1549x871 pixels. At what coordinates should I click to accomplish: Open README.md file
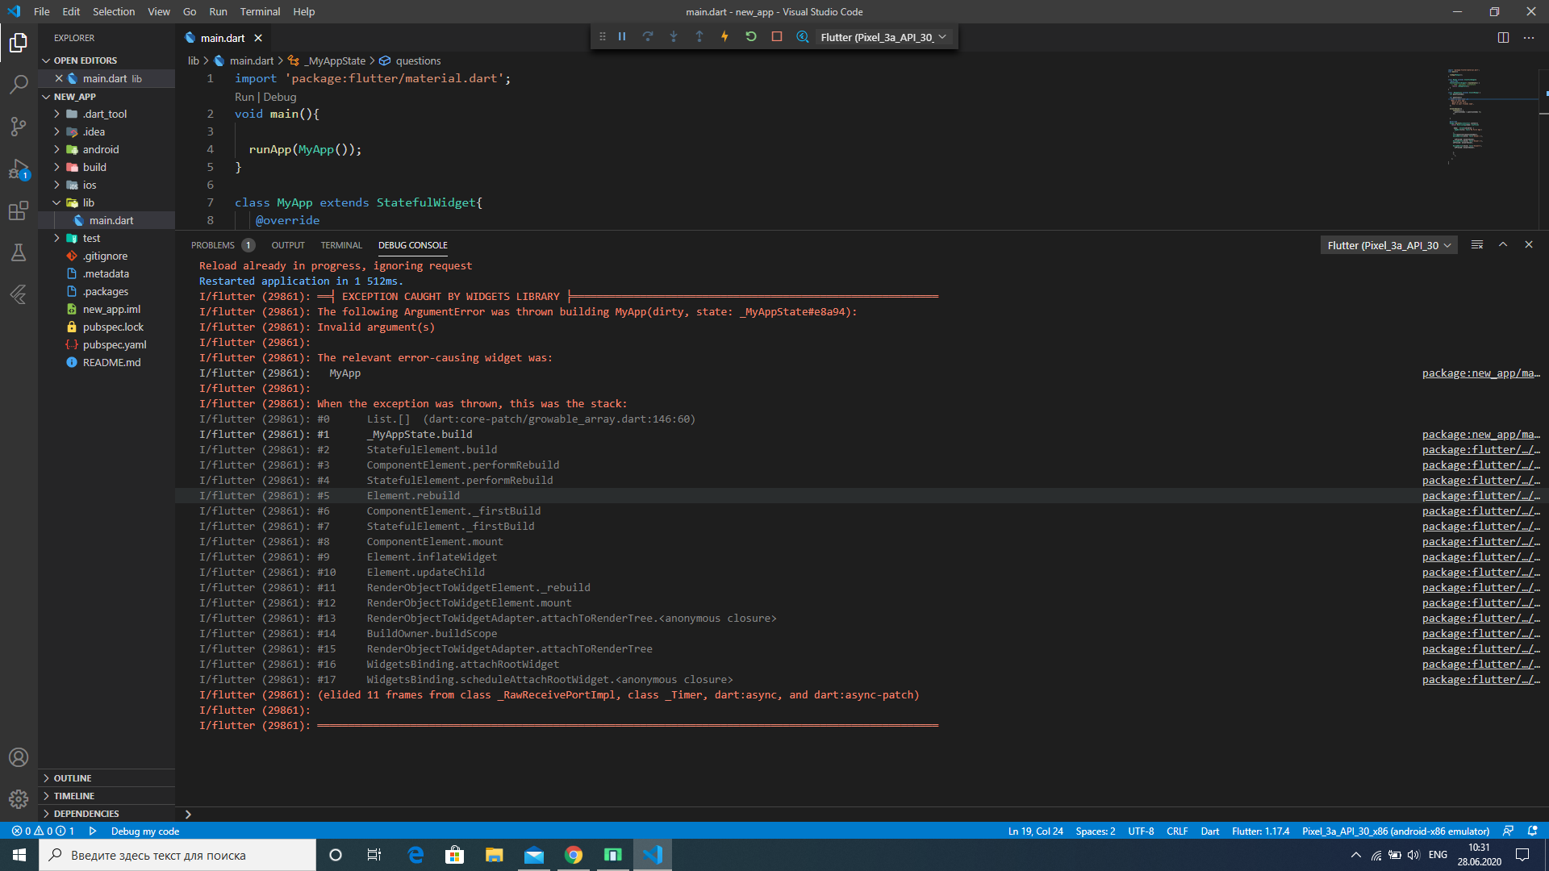(x=112, y=362)
